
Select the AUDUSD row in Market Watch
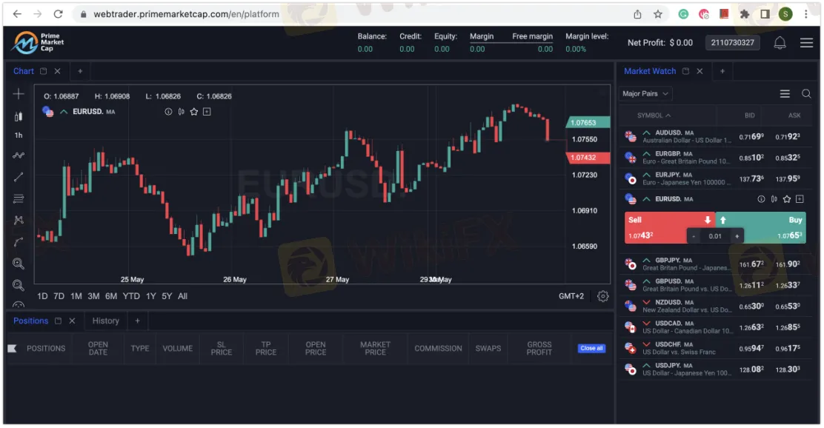coord(715,136)
